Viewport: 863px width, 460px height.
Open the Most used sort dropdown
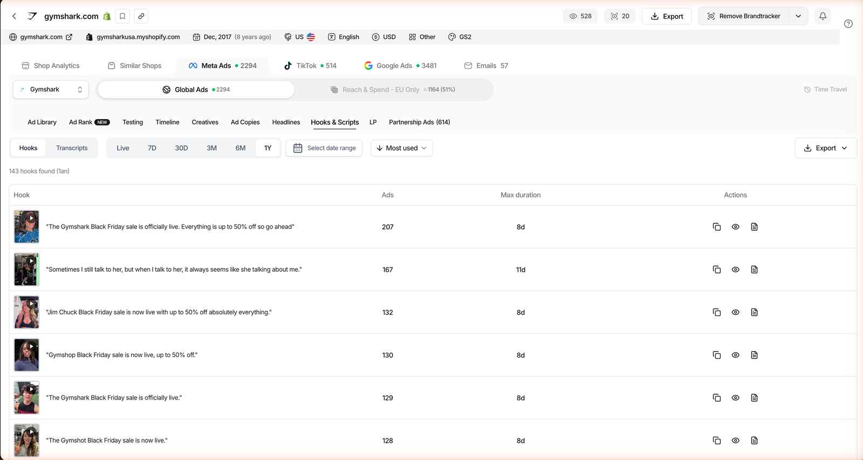point(401,148)
